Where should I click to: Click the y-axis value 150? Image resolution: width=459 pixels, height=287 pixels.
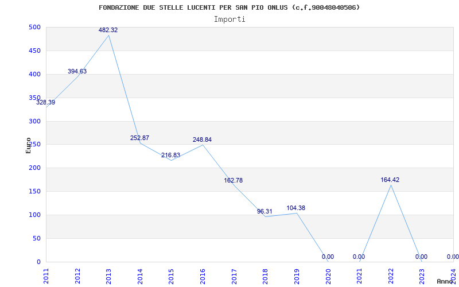[34, 192]
